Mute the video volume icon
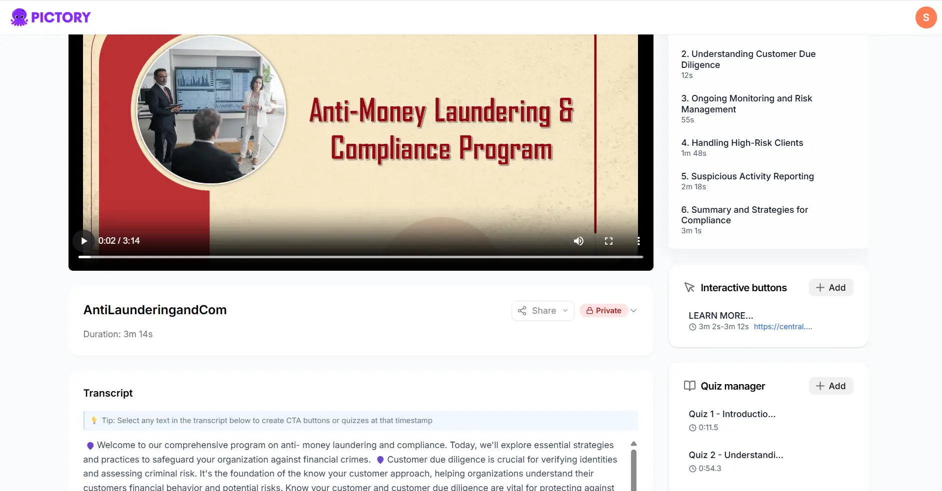The image size is (942, 491). [578, 241]
